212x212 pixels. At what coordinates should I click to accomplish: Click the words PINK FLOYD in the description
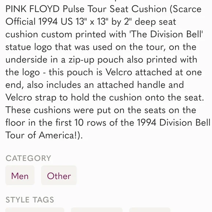33,9
